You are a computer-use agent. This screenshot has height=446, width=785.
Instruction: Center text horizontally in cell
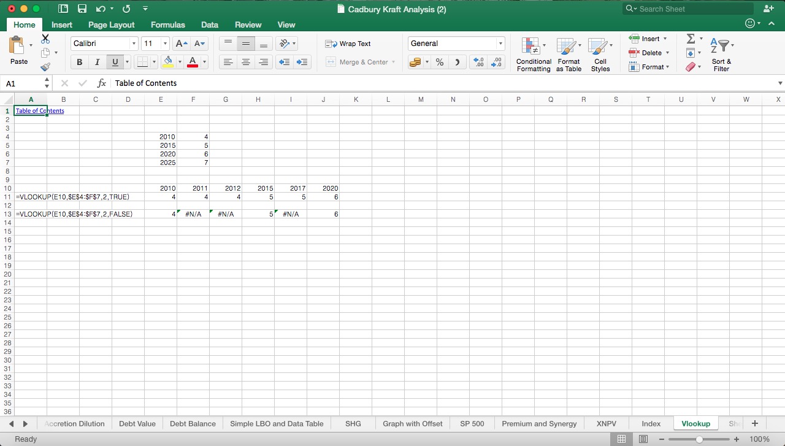tap(246, 62)
